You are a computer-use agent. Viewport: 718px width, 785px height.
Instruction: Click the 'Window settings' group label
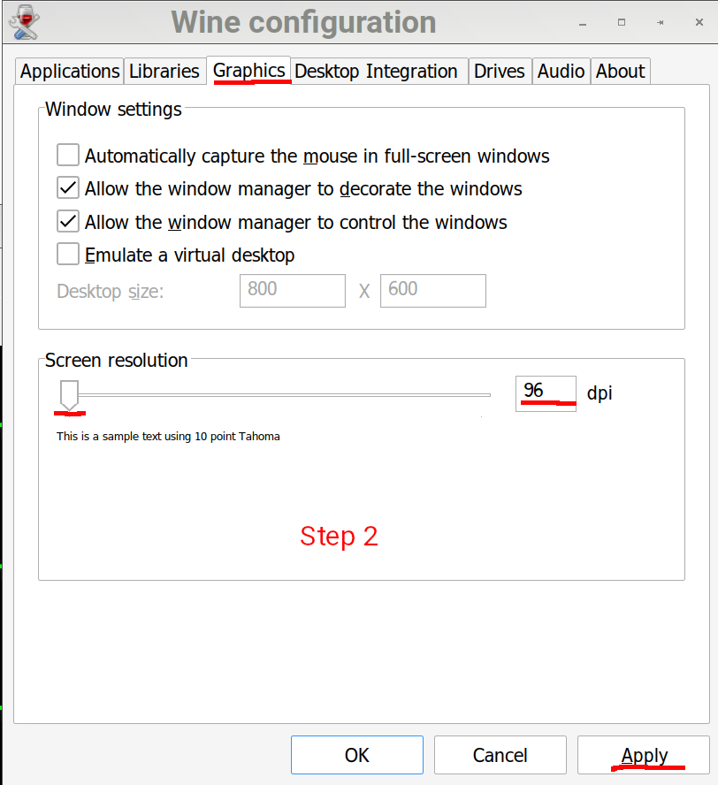click(113, 109)
